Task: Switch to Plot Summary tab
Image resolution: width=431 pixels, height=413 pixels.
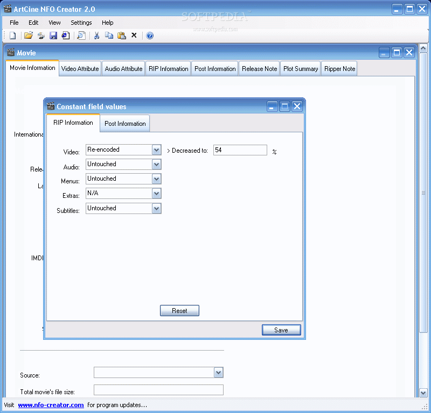Action: [x=301, y=69]
